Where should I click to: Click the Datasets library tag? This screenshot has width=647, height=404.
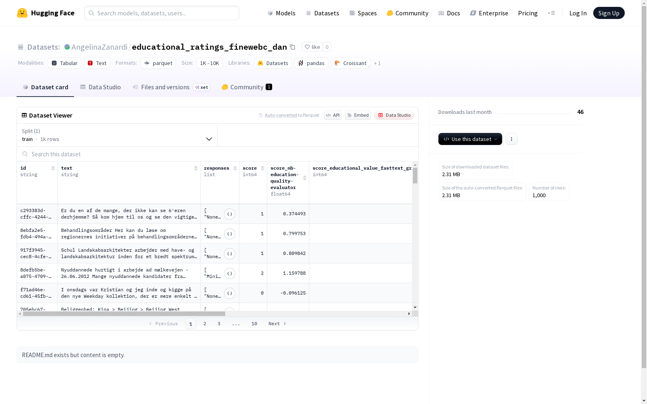pos(273,63)
